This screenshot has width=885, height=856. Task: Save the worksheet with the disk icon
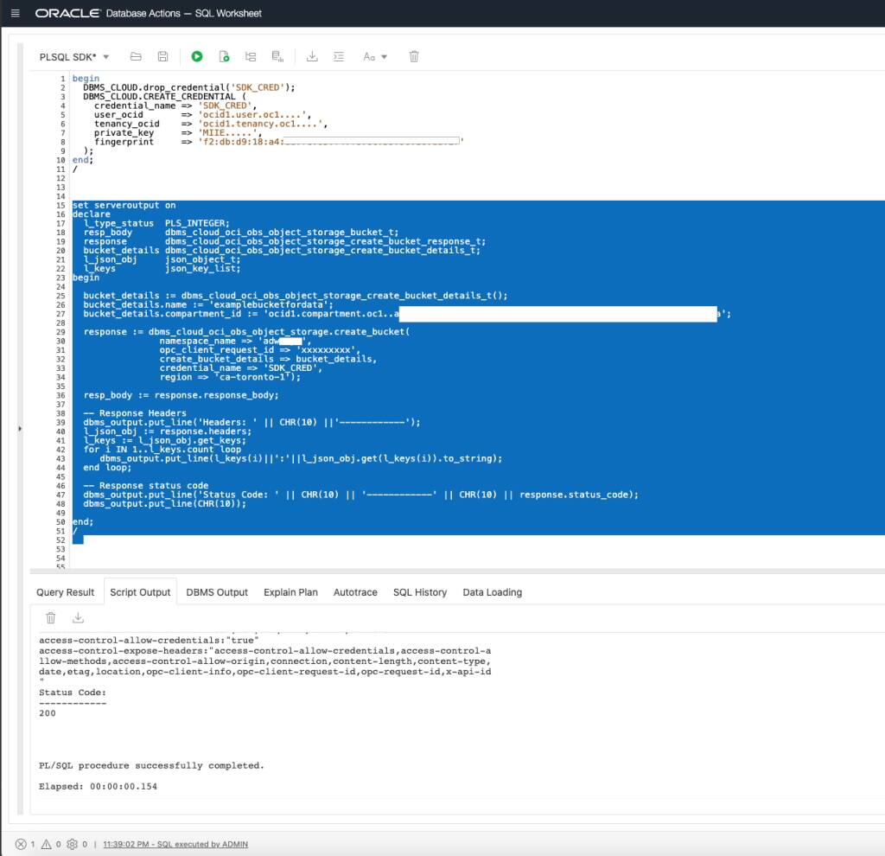162,56
